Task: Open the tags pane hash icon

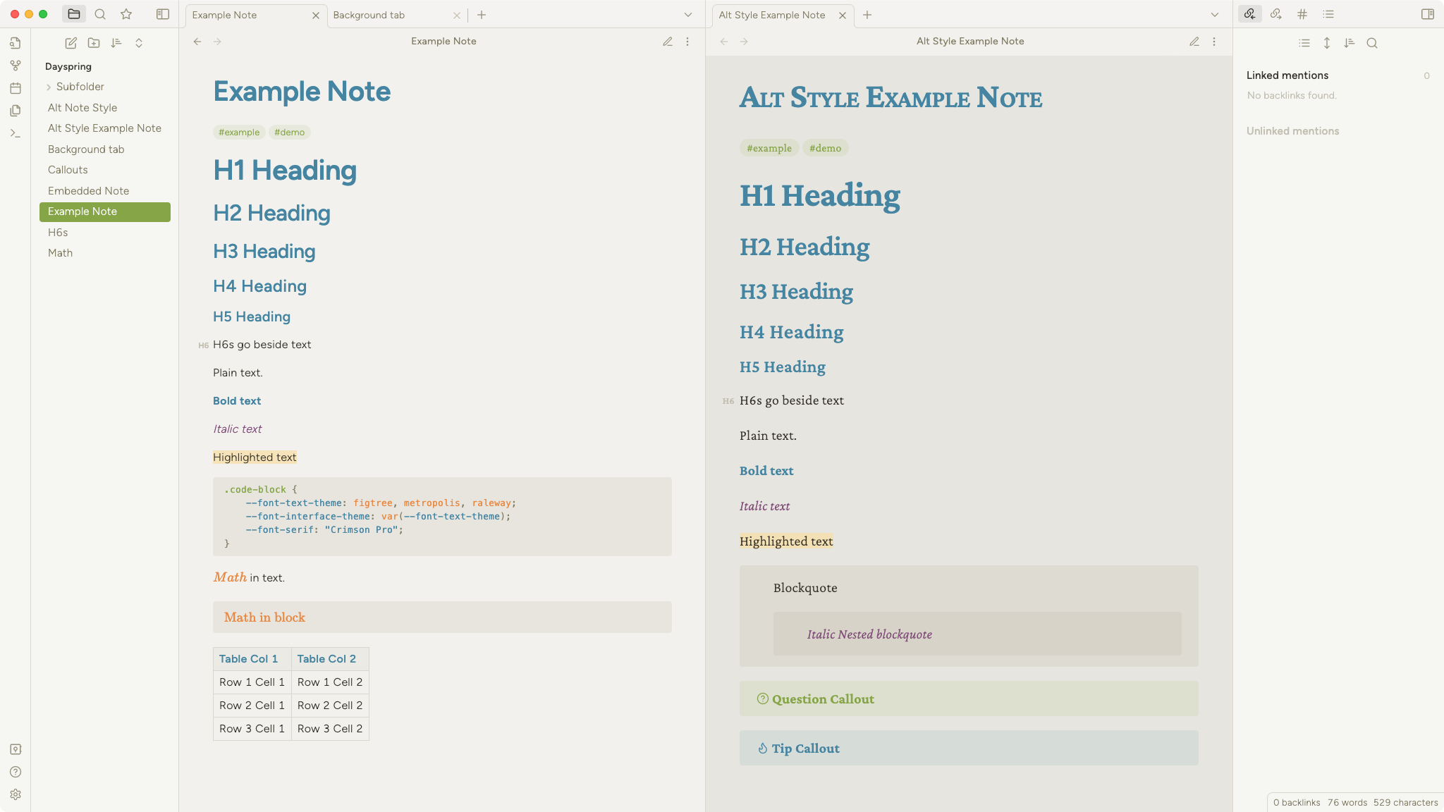Action: coord(1302,14)
